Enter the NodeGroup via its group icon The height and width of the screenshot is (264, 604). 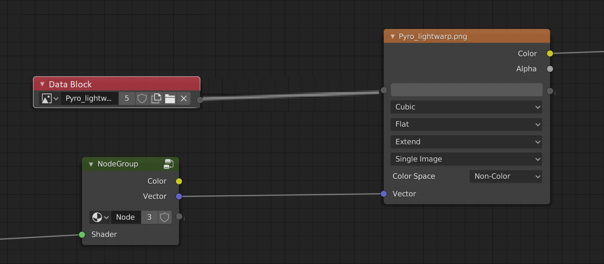(168, 164)
